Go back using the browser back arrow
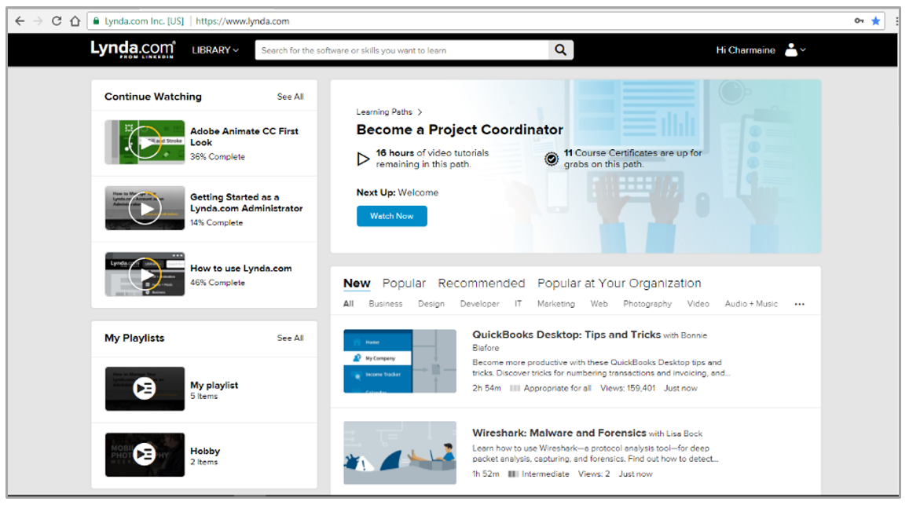The height and width of the screenshot is (505, 909). pos(20,21)
